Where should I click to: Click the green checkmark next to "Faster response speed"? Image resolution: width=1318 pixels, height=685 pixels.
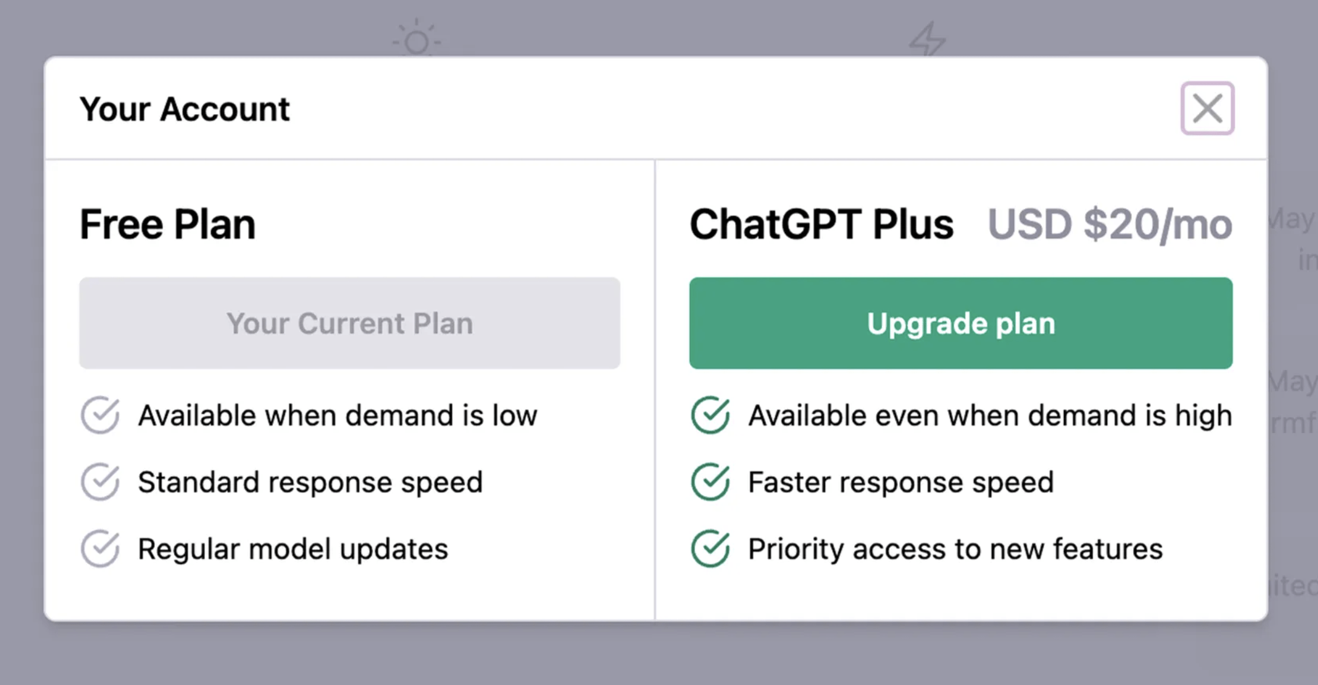[709, 482]
